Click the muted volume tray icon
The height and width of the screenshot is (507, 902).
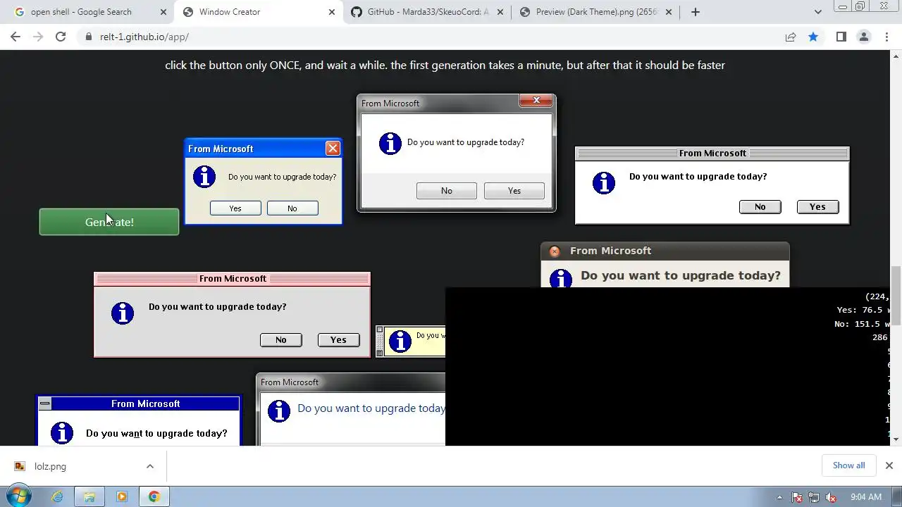click(831, 497)
